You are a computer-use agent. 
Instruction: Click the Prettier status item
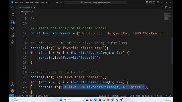159,96
